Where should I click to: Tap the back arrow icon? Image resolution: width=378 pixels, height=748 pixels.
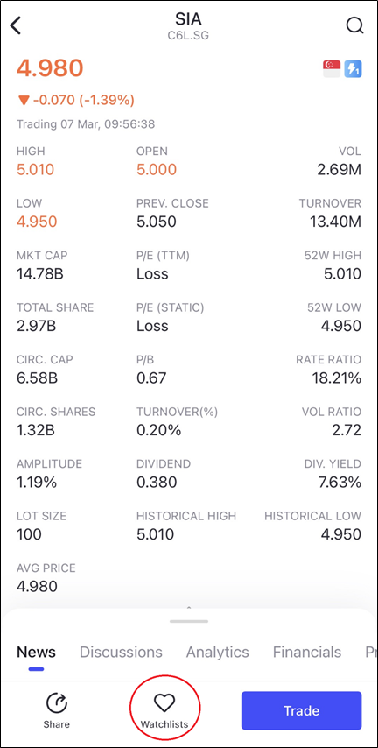pyautogui.click(x=16, y=25)
